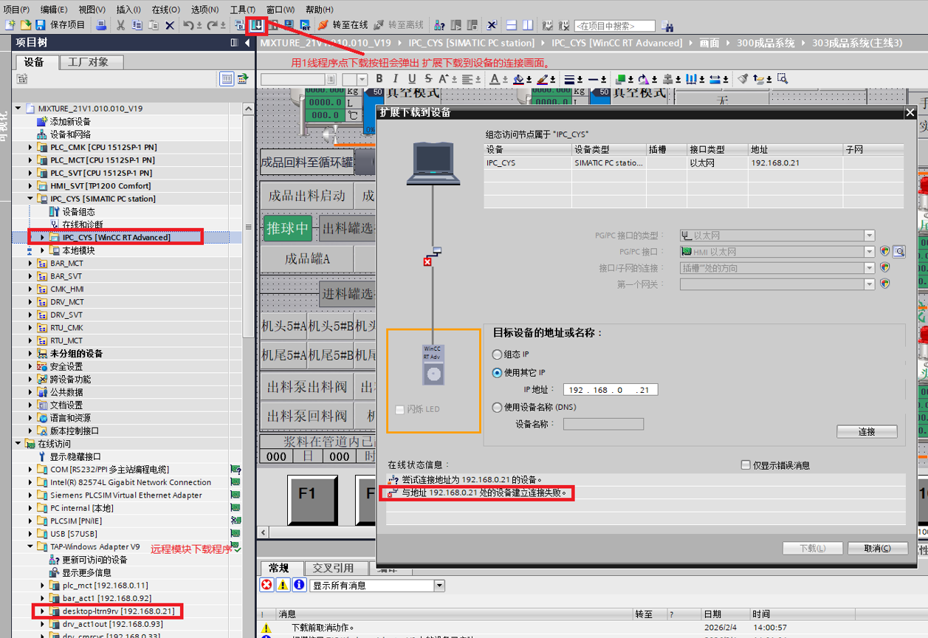This screenshot has width=928, height=638.
Task: Click the 下载(L) button
Action: 812,548
